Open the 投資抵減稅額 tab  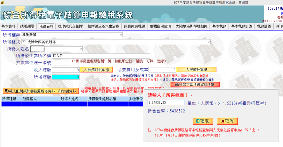point(135,26)
